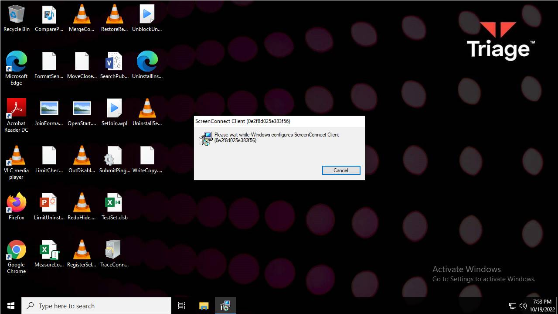Screen dimensions: 558x314
Task: Select the RedoHide... VLC file icon
Action: coord(82,207)
